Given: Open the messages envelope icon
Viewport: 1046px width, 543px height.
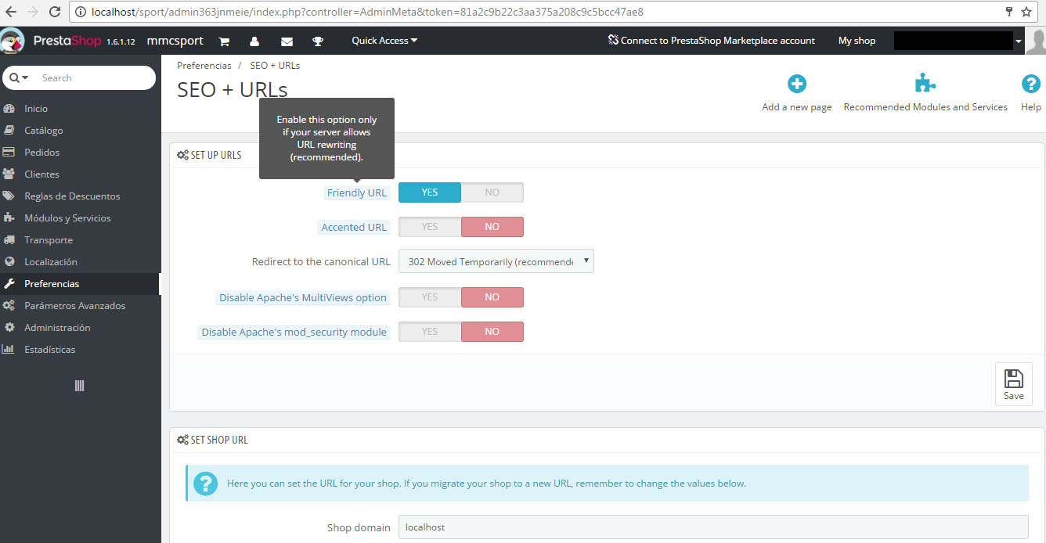Looking at the screenshot, I should click(287, 41).
